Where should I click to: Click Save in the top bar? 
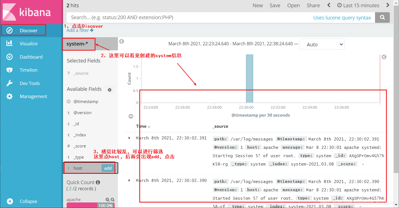(275, 5)
